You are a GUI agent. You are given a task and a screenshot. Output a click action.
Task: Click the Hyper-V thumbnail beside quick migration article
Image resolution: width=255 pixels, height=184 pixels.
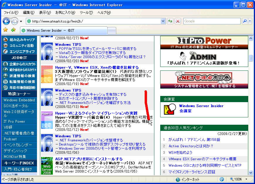click(x=47, y=120)
